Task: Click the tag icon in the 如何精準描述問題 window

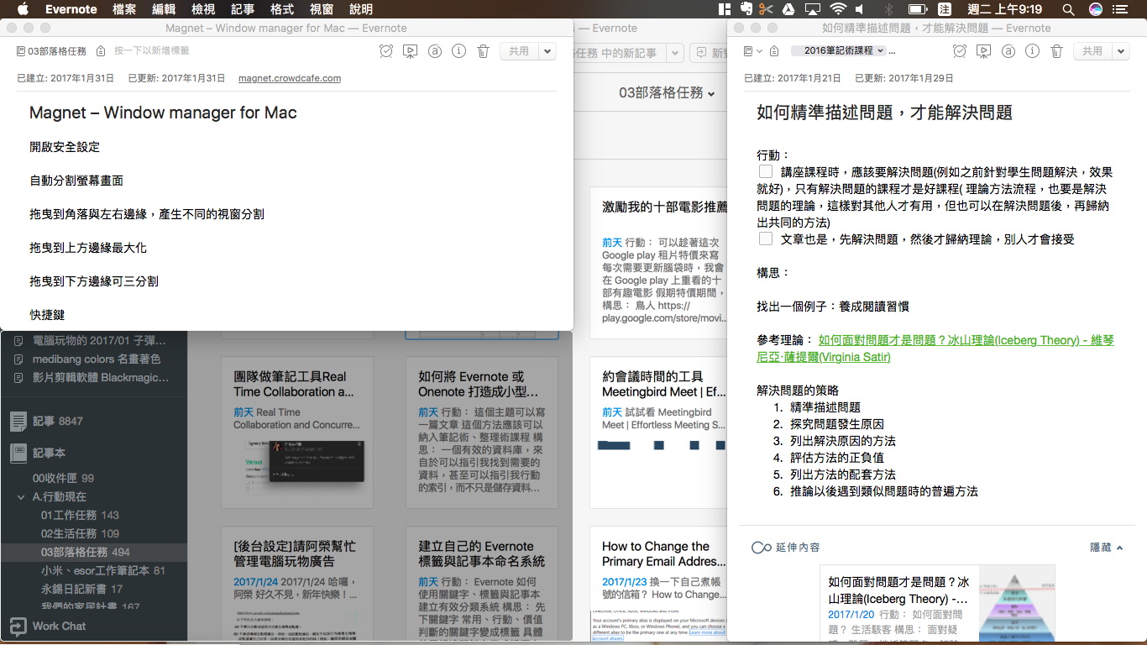Action: (774, 51)
